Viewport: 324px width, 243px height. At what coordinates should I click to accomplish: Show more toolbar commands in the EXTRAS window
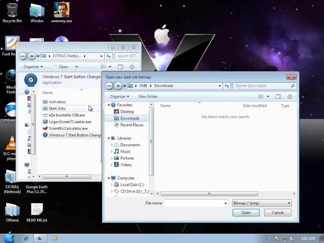click(x=77, y=66)
